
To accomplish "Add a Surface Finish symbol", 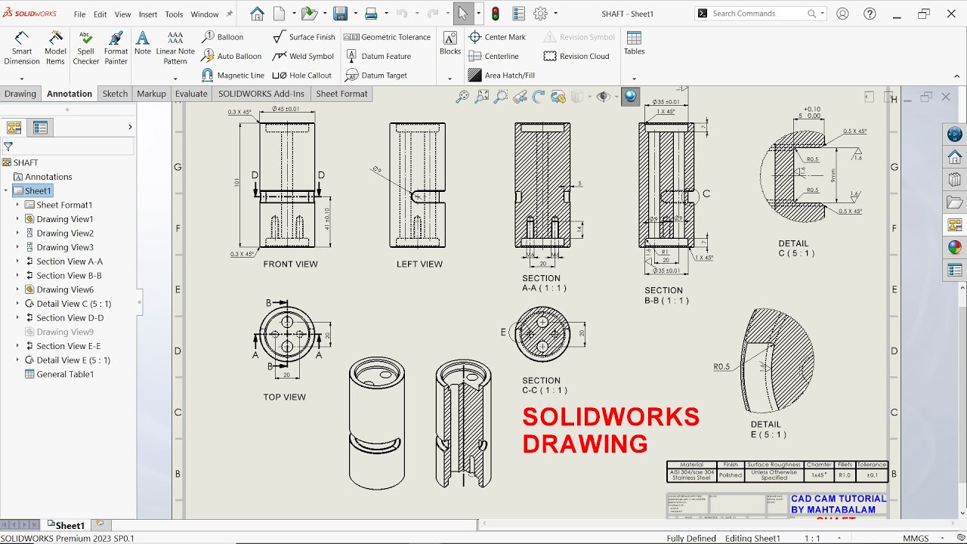I will [x=303, y=37].
